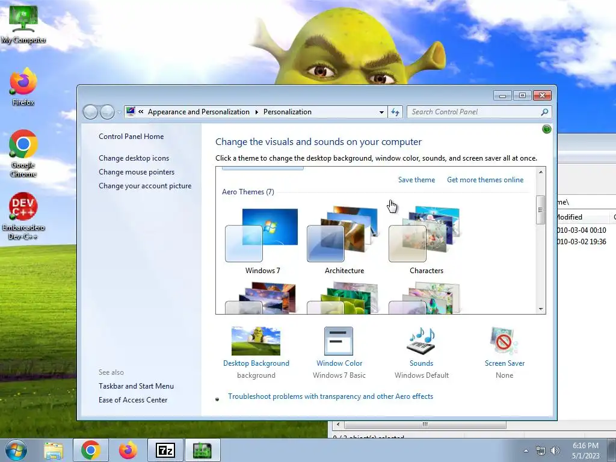Screen dimensions: 616x462
Task: Open Troubleshoot problems with transparency link
Action: [330, 396]
